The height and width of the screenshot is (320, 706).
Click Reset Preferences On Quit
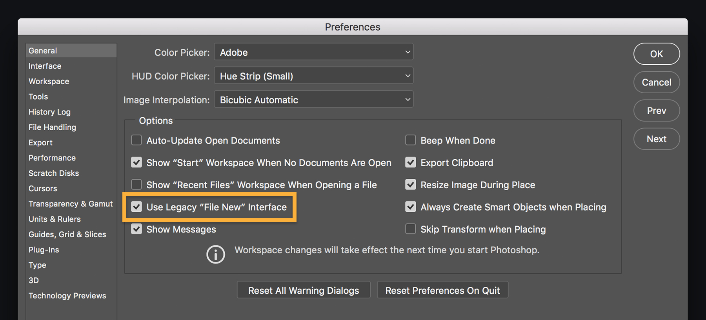tap(442, 290)
